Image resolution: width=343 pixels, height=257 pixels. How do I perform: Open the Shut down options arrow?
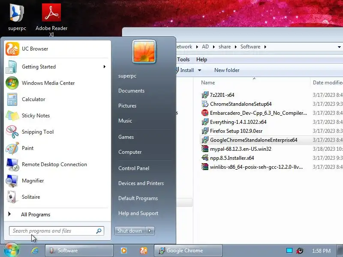[150, 231]
